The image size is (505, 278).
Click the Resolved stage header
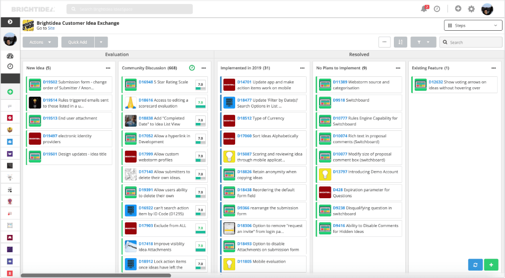[x=359, y=55]
